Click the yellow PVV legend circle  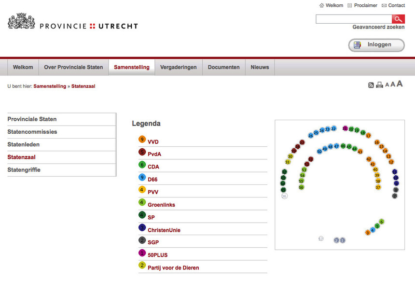click(142, 190)
